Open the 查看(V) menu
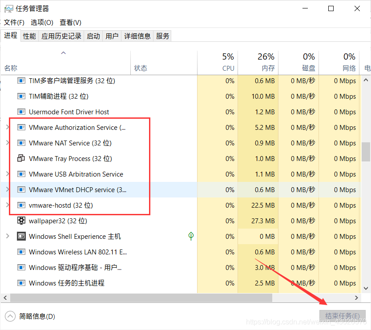371x330 pixels. pos(71,23)
